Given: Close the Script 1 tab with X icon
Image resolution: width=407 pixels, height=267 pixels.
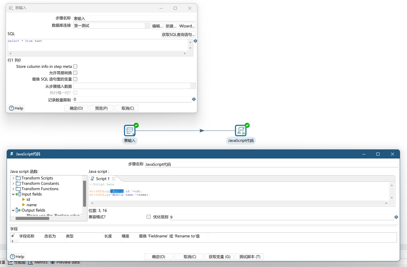Looking at the screenshot, I should [114, 179].
